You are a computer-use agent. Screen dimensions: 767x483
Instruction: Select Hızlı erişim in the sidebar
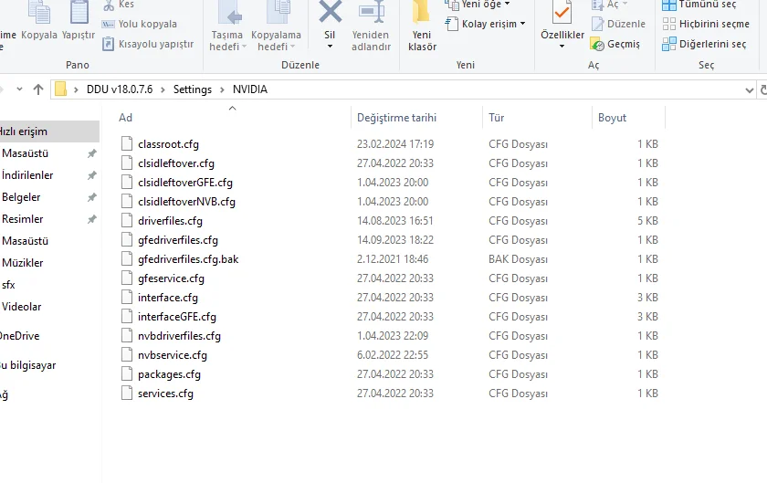[x=49, y=131]
